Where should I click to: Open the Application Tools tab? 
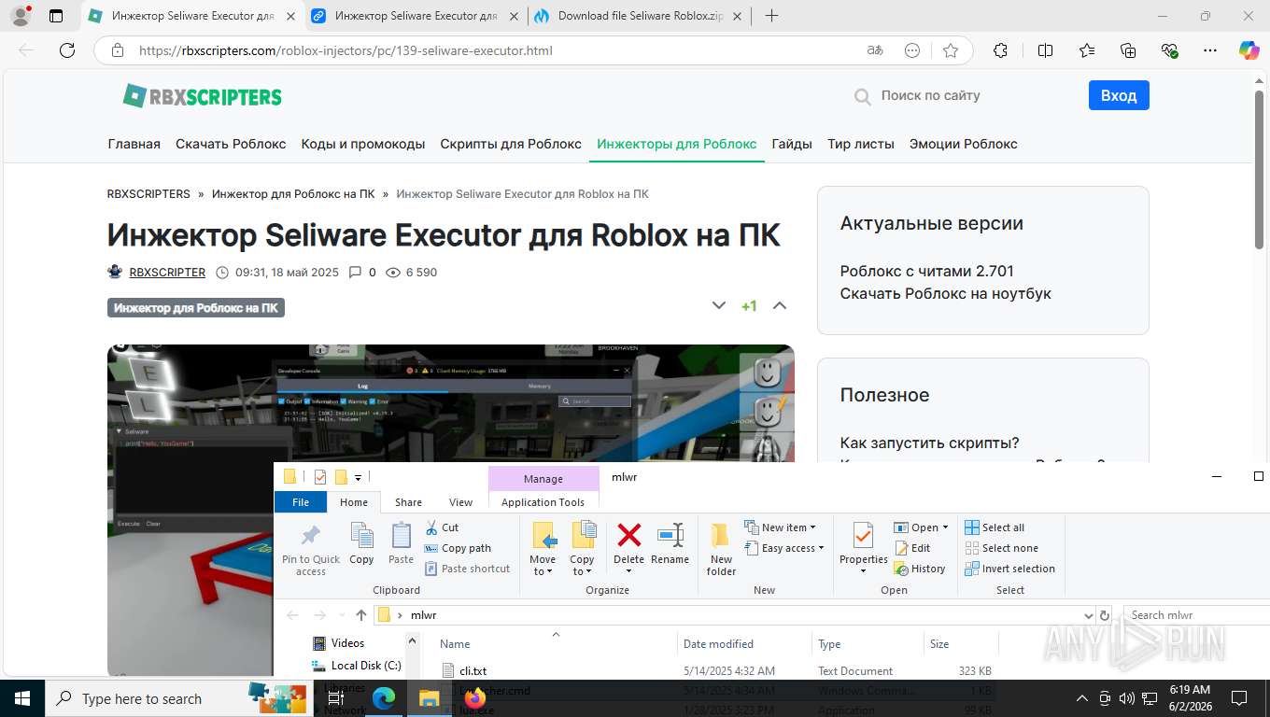coord(543,502)
